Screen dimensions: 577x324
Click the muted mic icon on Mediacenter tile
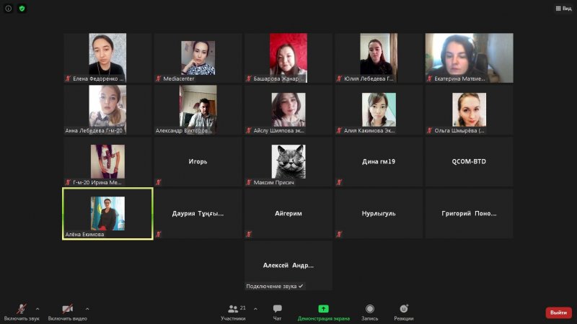[159, 78]
